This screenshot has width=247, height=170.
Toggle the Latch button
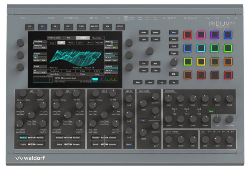pyautogui.click(x=150, y=82)
